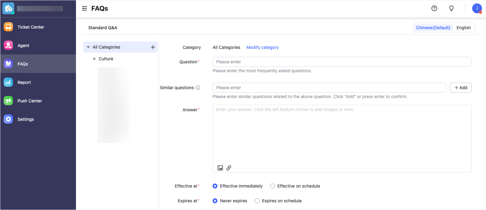Go to Push Center in sidebar
This screenshot has width=486, height=210.
[x=30, y=101]
